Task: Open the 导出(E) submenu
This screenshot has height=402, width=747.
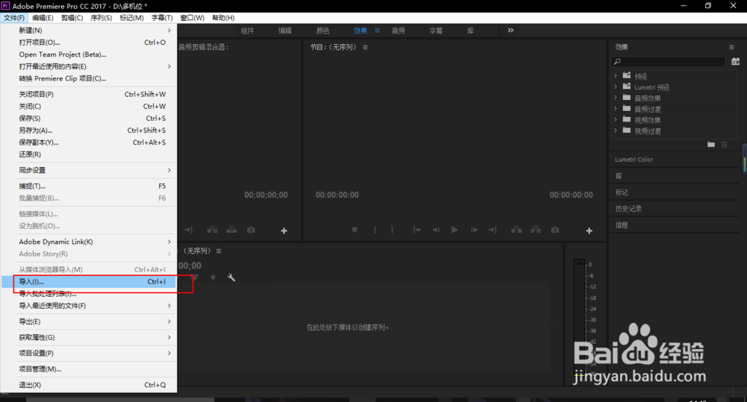Action: pyautogui.click(x=89, y=321)
